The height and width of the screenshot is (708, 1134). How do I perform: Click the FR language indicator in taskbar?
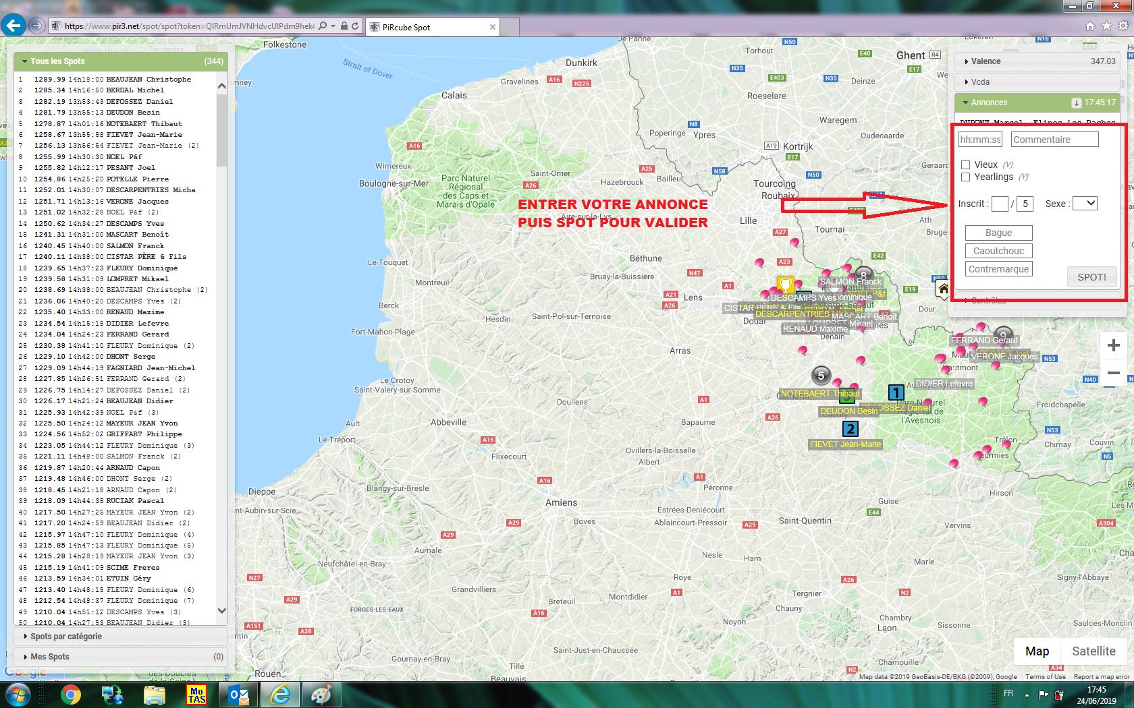pyautogui.click(x=1008, y=693)
